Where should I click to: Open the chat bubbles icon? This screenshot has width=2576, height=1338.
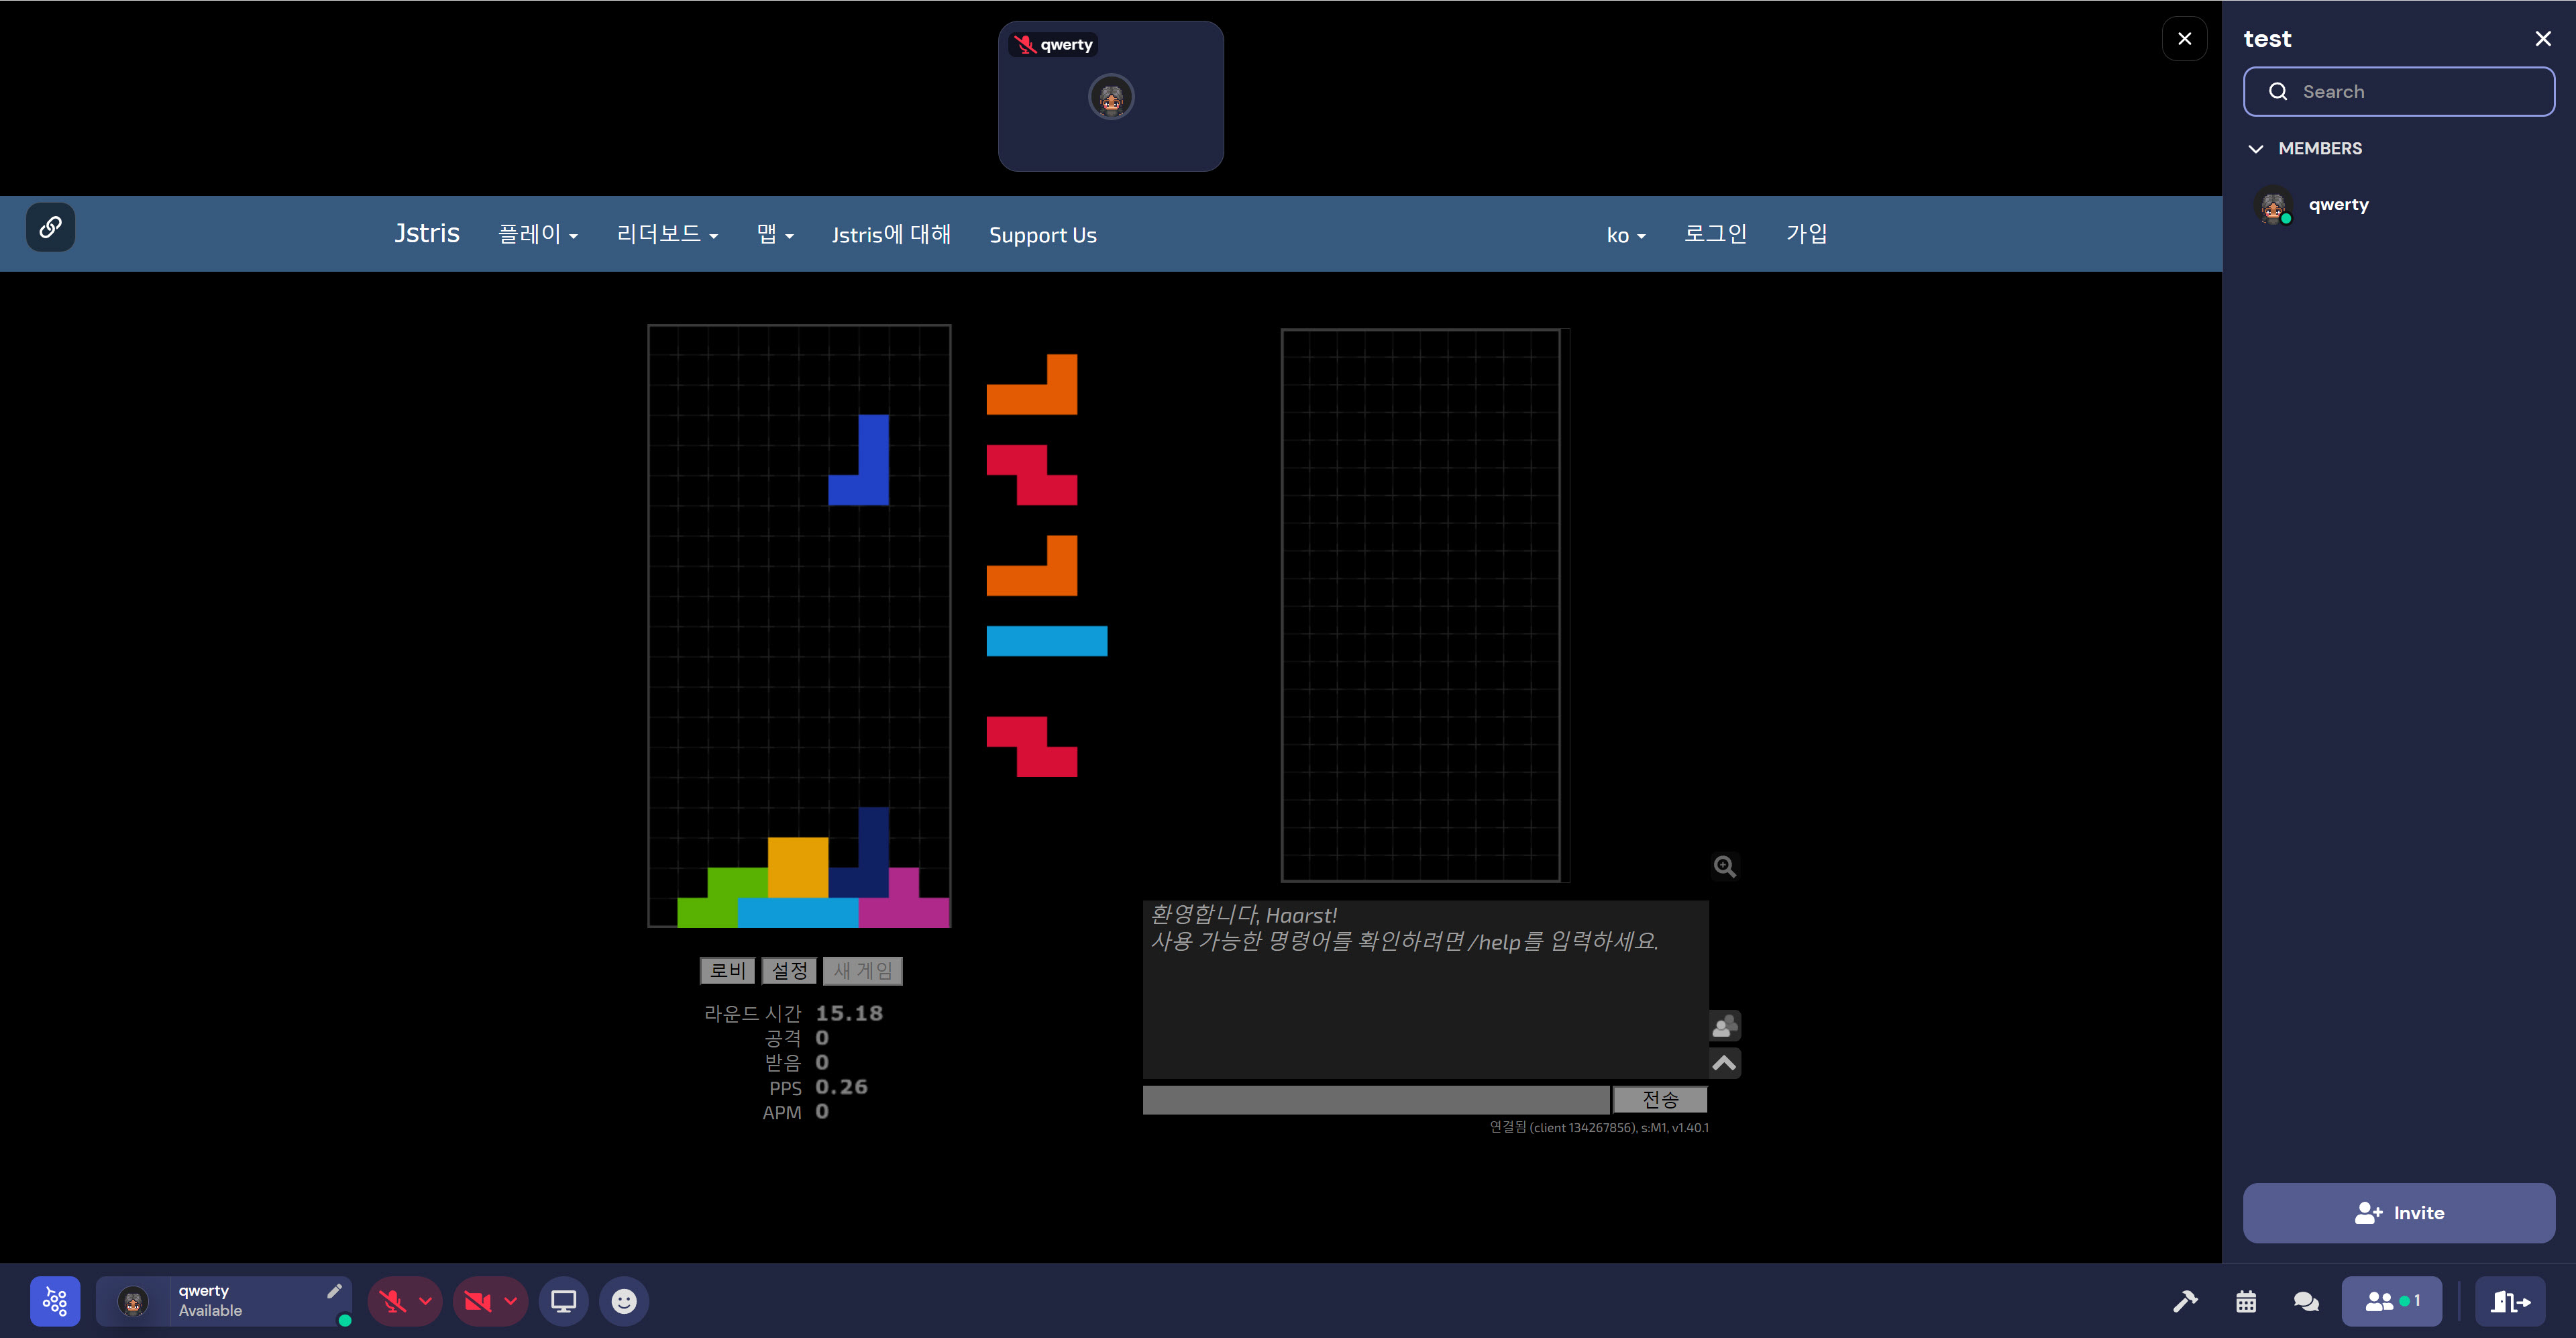(x=2306, y=1301)
